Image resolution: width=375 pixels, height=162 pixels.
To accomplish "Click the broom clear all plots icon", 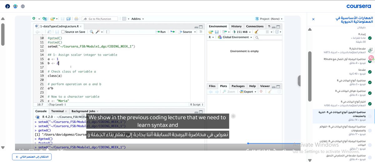I will [x=270, y=92].
